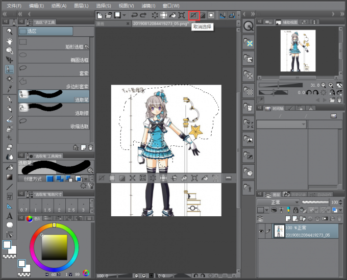Click the Delete layer trash icon

click(x=339, y=219)
